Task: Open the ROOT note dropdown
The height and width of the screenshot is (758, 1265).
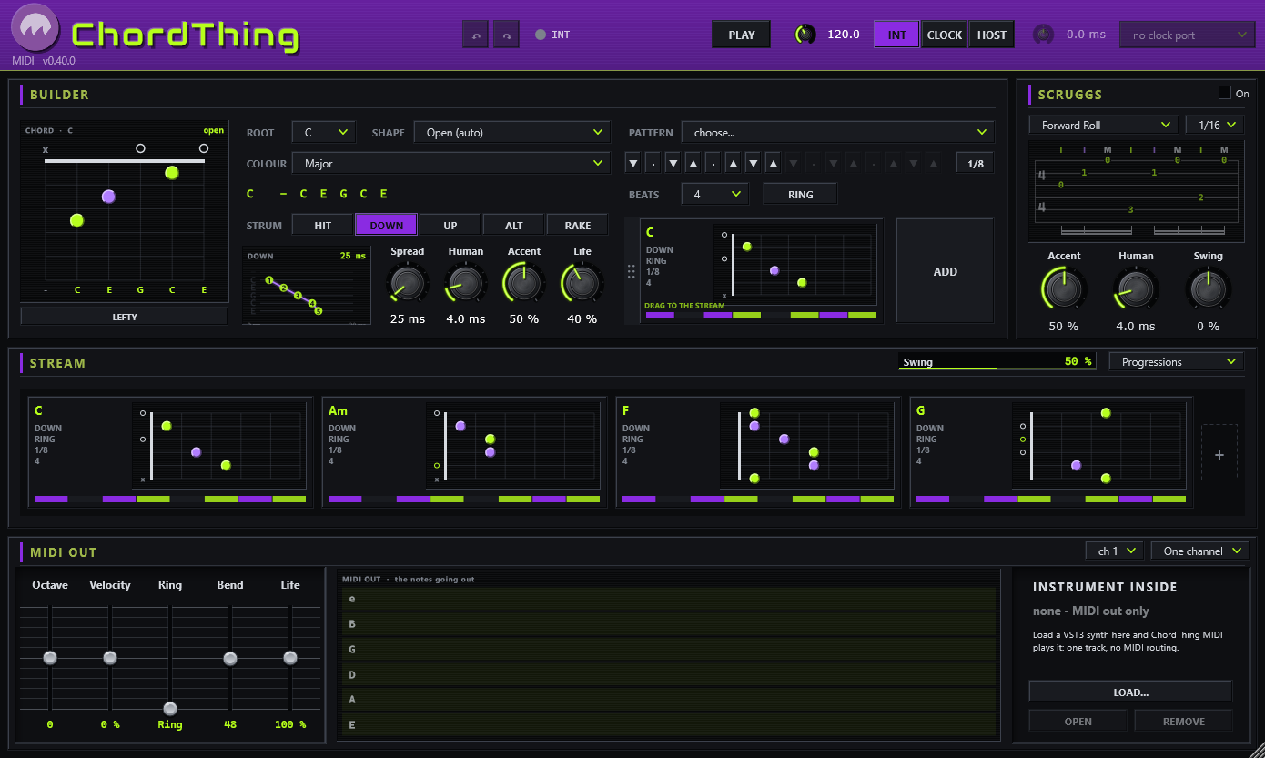Action: click(324, 133)
